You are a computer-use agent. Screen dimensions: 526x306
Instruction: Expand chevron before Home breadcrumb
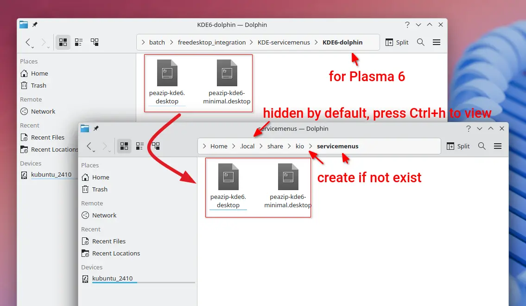click(x=204, y=147)
